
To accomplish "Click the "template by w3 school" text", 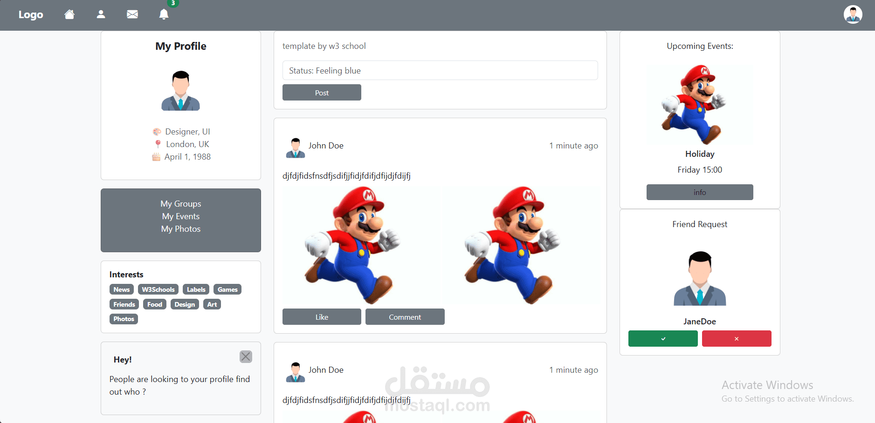I will point(324,46).
